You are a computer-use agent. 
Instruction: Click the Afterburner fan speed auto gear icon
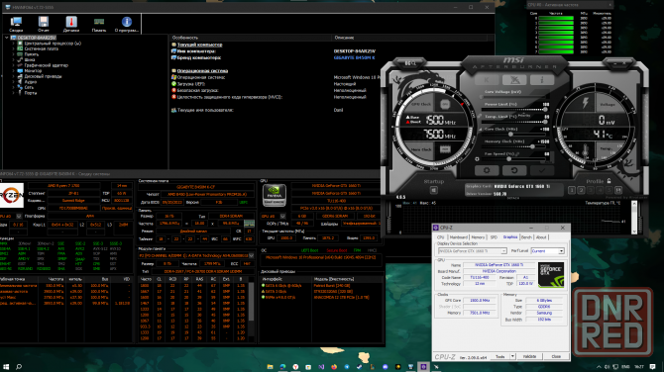point(478,159)
